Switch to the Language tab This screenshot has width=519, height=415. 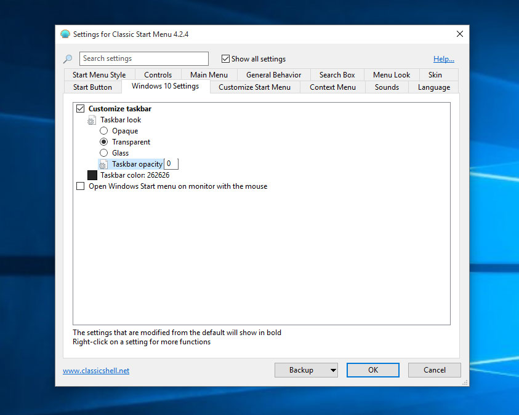point(434,87)
